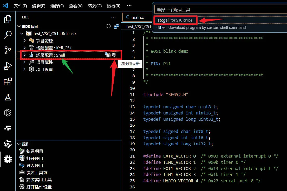The height and width of the screenshot is (191, 287).
Task: Collapse the EIDE 项目 section
Action: pyautogui.click(x=19, y=26)
